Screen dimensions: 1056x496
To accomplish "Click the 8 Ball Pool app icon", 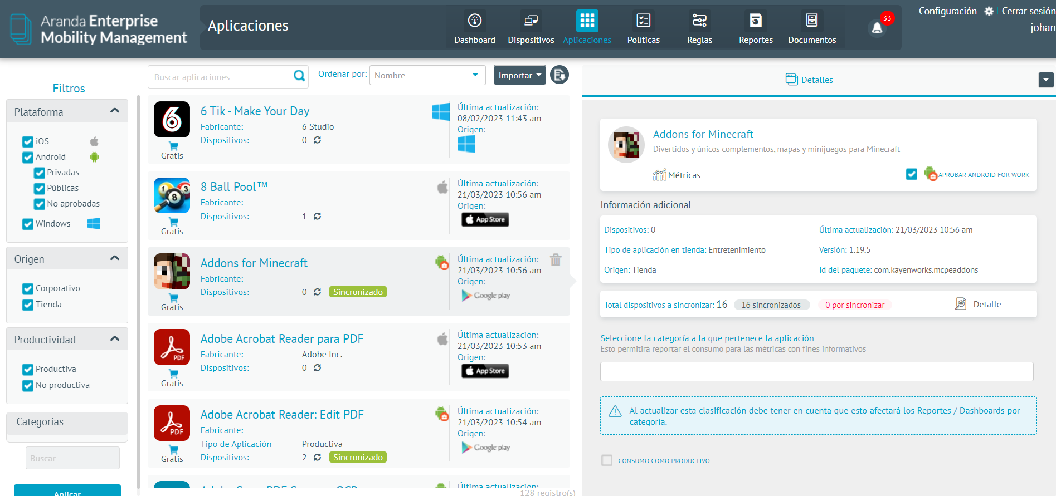I will pos(172,195).
